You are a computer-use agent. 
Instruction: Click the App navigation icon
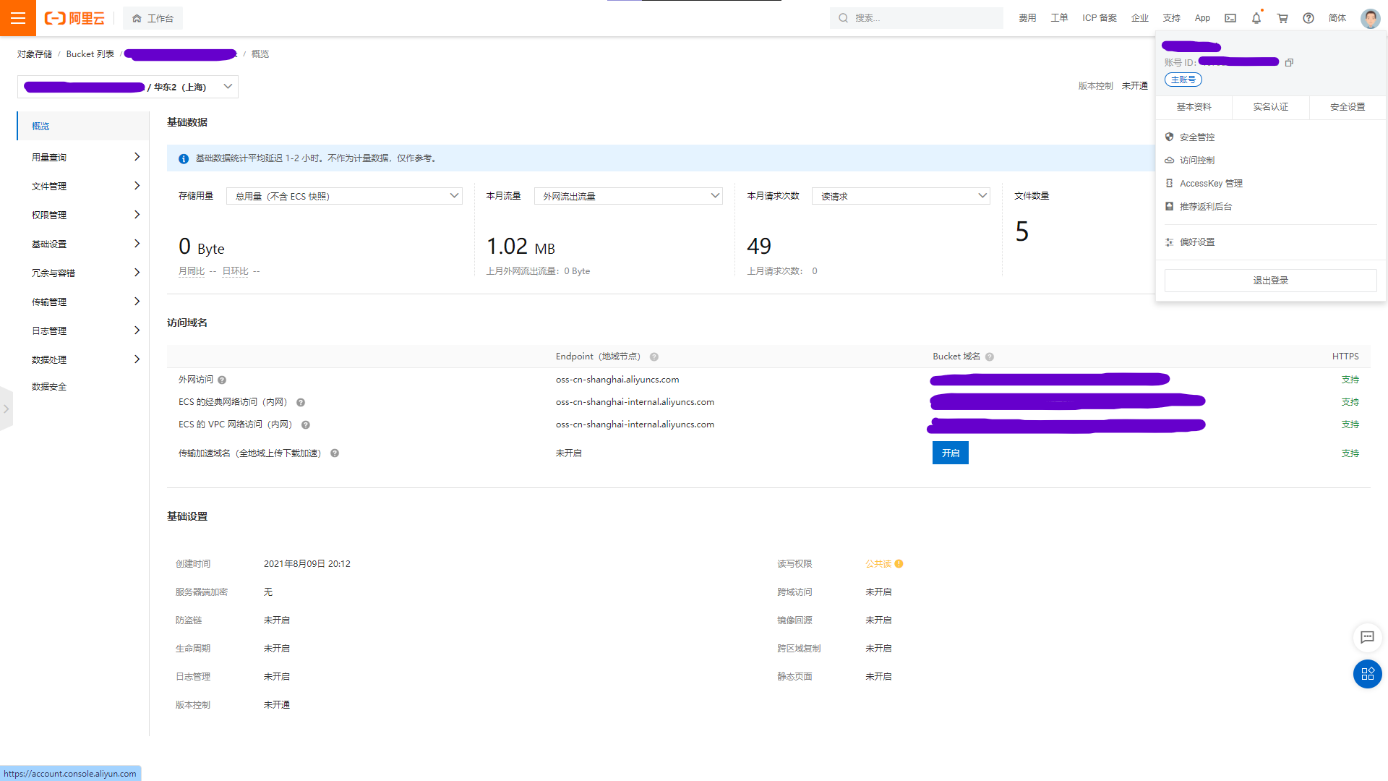point(1202,18)
